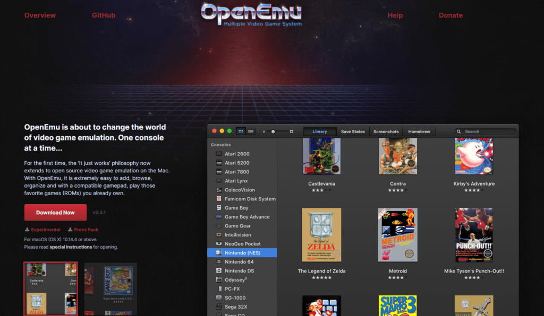Switch to the Homebrew tab
This screenshot has height=316, width=544.
pyautogui.click(x=419, y=131)
